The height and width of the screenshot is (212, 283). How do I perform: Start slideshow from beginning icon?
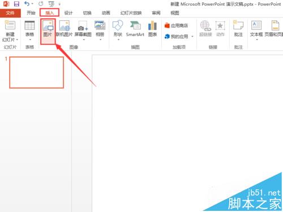click(x=52, y=4)
